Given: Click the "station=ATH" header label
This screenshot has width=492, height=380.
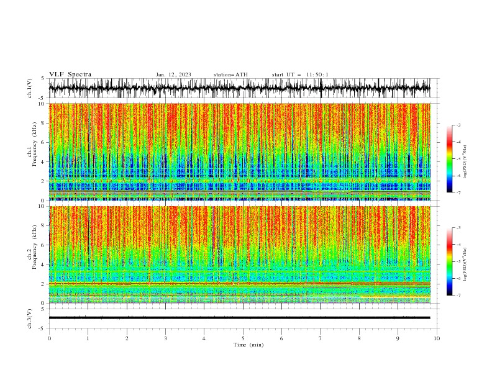Looking at the screenshot, I should pos(230,75).
